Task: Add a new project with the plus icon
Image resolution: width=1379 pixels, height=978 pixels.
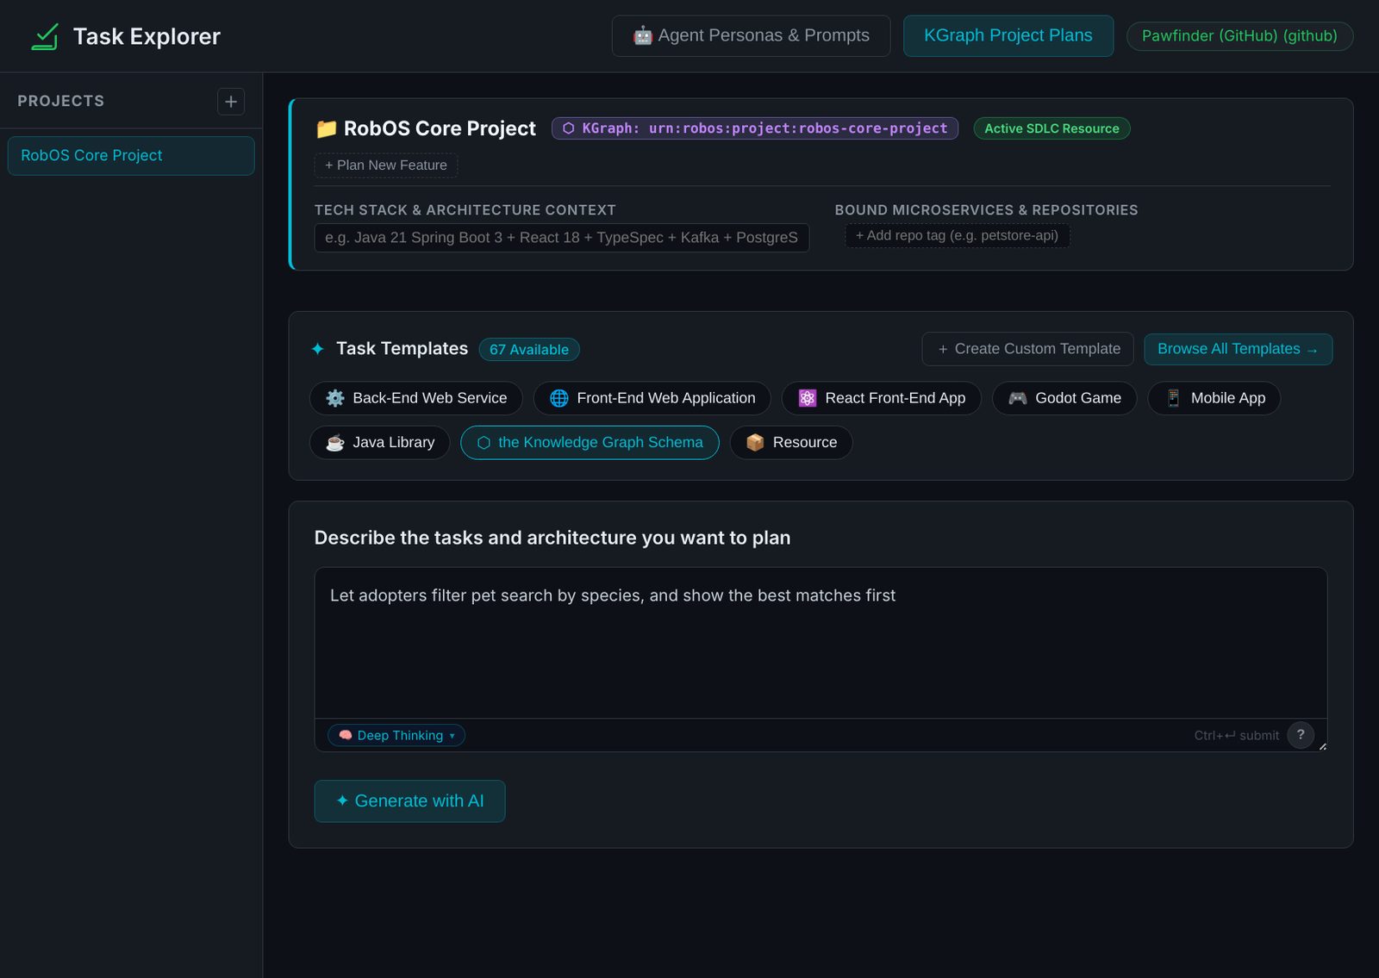Action: (x=231, y=102)
